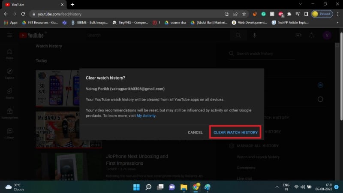Open Library in YouTube sidebar
Viewport: 343px width, 193px height.
[x=9, y=134]
